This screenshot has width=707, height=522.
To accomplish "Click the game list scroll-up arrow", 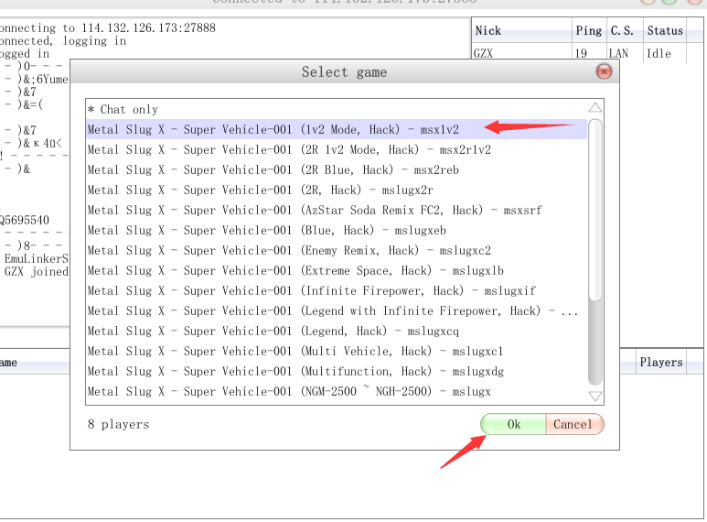I will 595,107.
